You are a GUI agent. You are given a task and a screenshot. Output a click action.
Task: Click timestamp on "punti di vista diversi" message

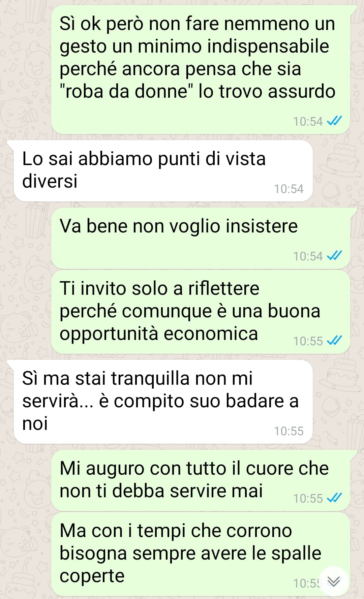point(289,189)
